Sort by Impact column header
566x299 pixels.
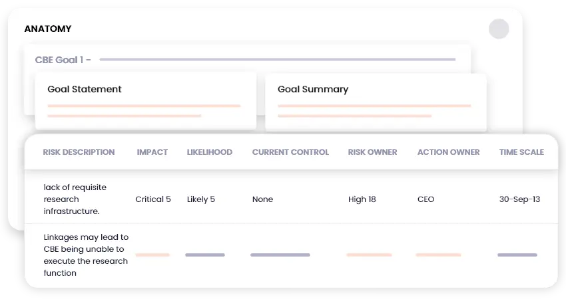[x=152, y=152]
